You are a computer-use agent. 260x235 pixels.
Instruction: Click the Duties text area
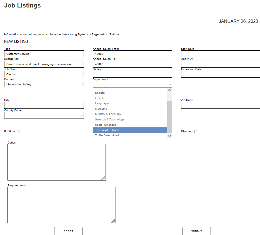56,162
